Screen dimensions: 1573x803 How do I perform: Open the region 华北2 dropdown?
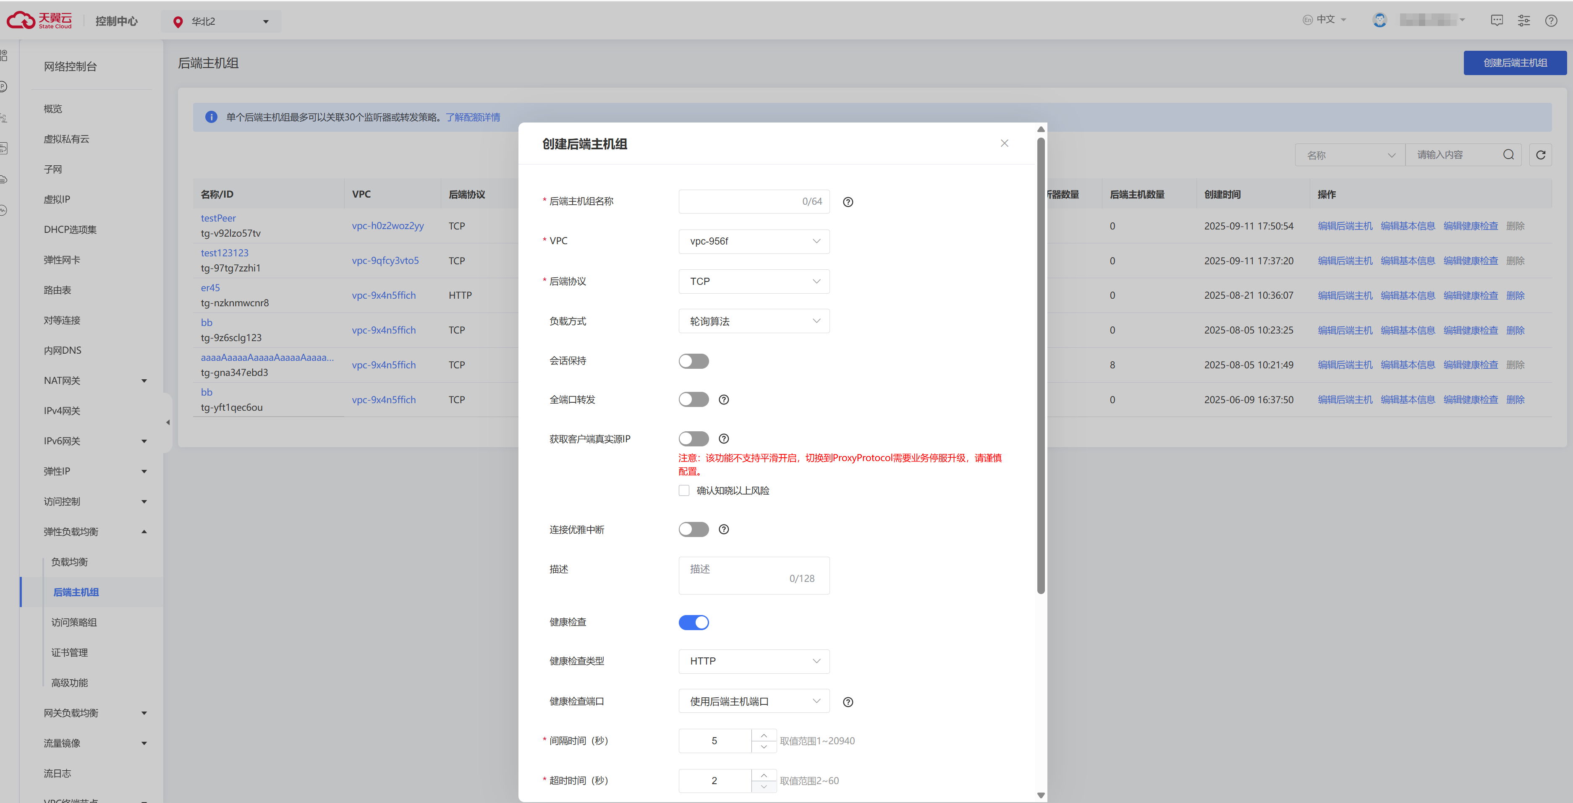[221, 22]
